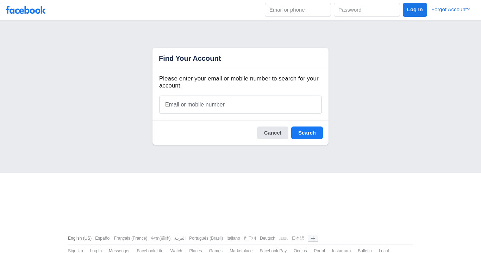Select 日本語 language
The height and width of the screenshot is (253, 481).
click(298, 238)
